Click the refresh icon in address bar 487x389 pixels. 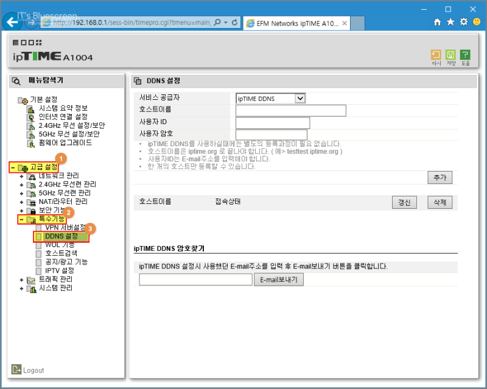(x=235, y=23)
